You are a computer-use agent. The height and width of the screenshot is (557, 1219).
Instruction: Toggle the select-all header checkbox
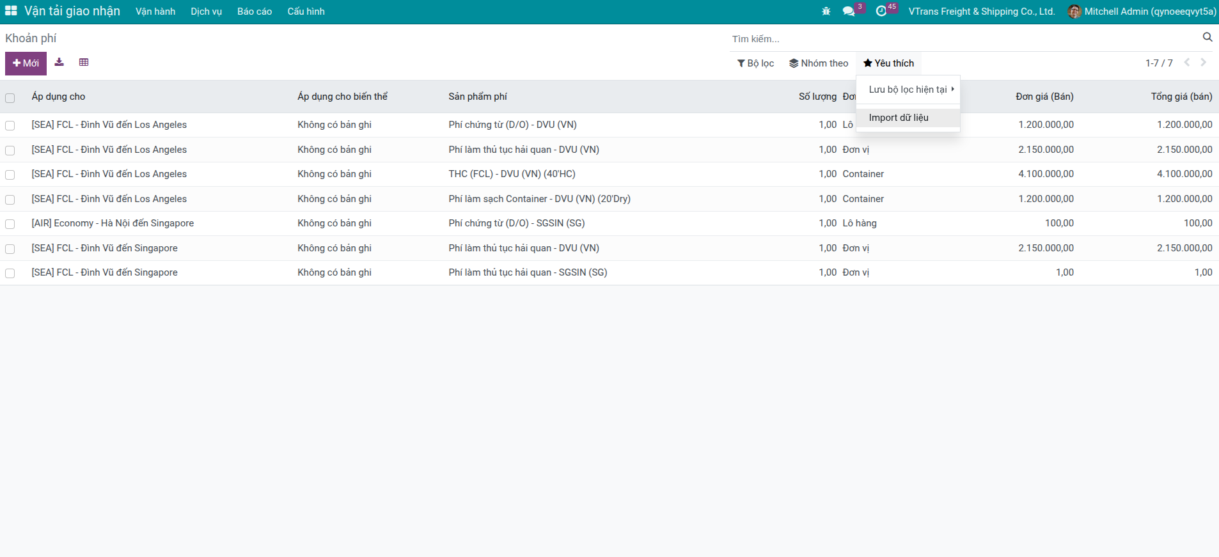[10, 98]
